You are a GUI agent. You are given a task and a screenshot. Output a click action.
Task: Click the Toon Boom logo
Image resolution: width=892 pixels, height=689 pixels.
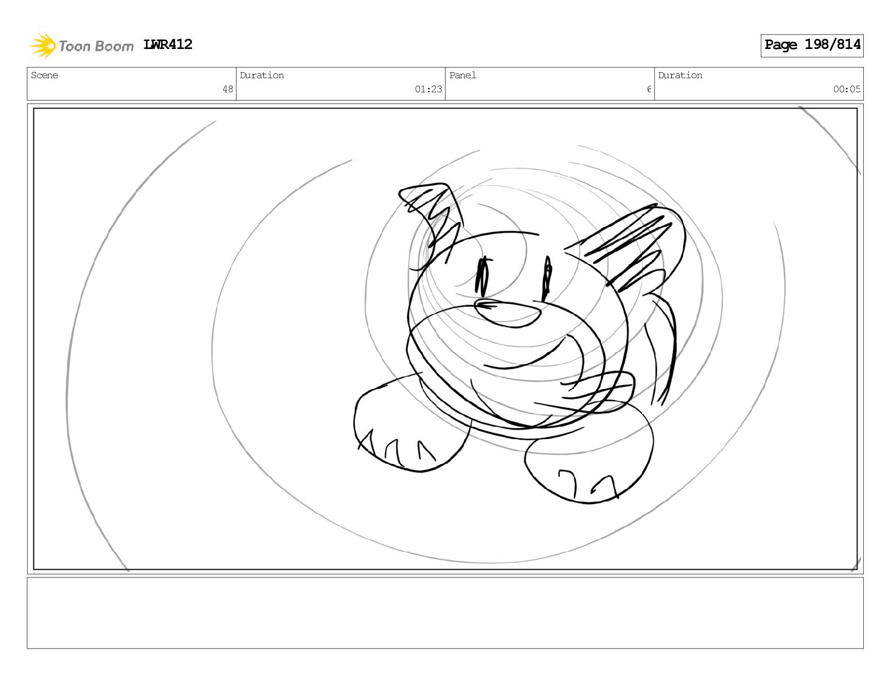click(82, 46)
